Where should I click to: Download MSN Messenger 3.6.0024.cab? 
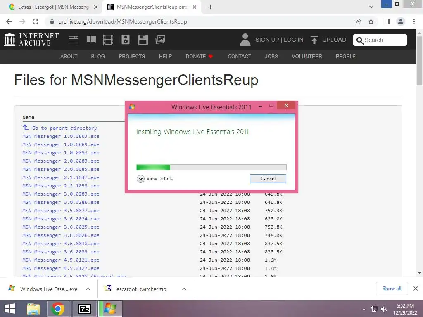tap(61, 219)
